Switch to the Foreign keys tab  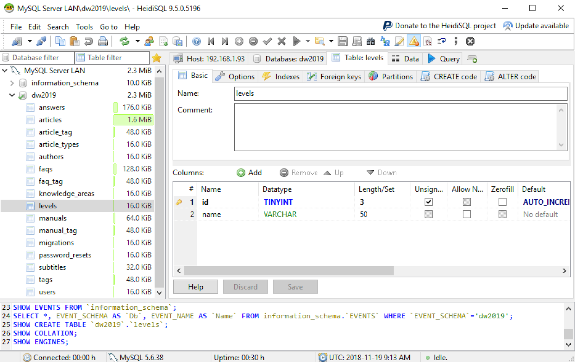click(334, 77)
